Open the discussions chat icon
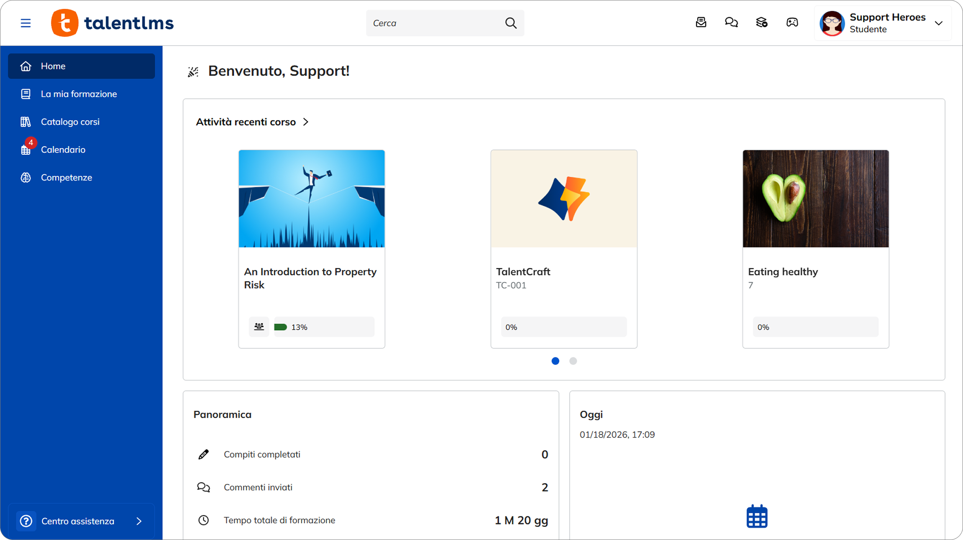Image resolution: width=963 pixels, height=540 pixels. pos(731,23)
